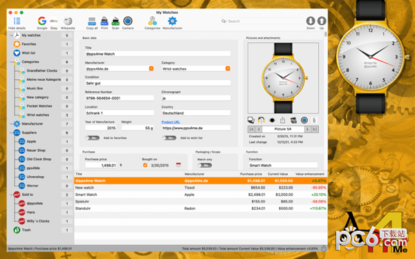Move selection Down with arrow icon
Image resolution: width=415 pixels, height=259 pixels.
(311, 21)
